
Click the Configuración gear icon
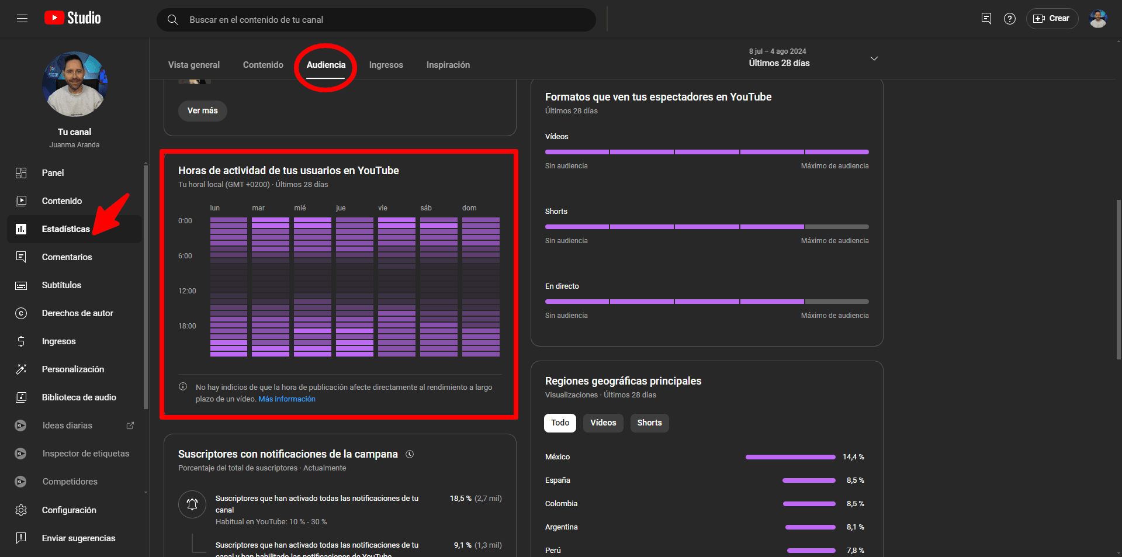pyautogui.click(x=21, y=510)
